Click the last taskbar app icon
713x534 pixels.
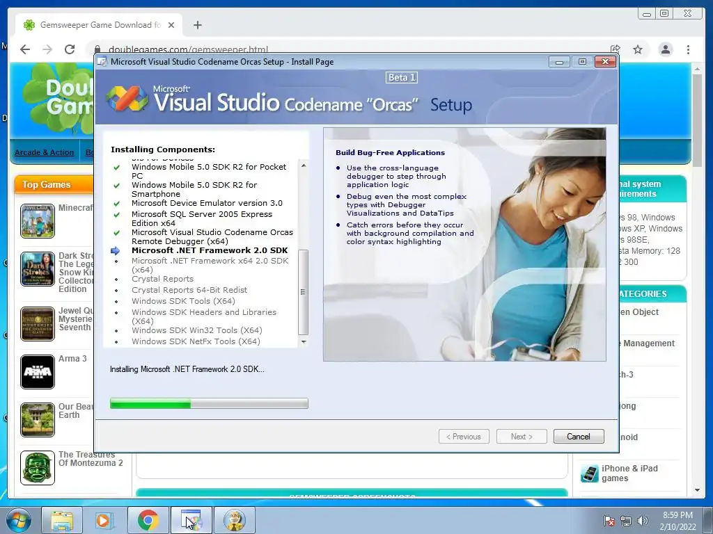(x=235, y=520)
